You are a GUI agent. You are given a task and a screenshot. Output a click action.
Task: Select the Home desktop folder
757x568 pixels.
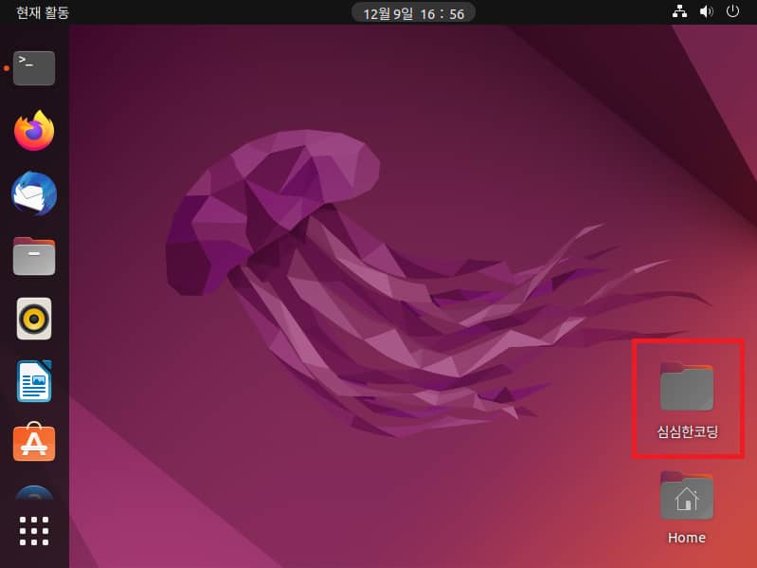click(x=687, y=507)
